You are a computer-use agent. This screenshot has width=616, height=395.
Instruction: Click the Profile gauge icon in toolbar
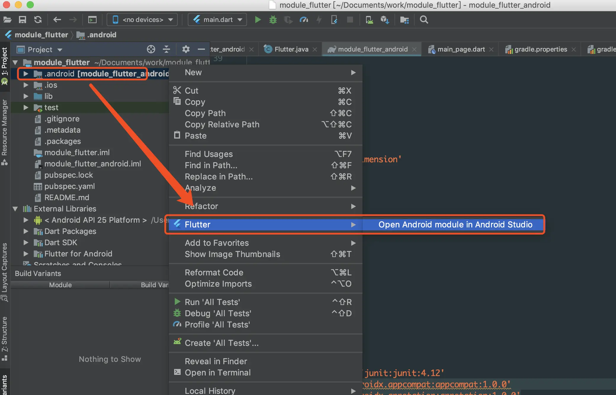click(x=304, y=20)
